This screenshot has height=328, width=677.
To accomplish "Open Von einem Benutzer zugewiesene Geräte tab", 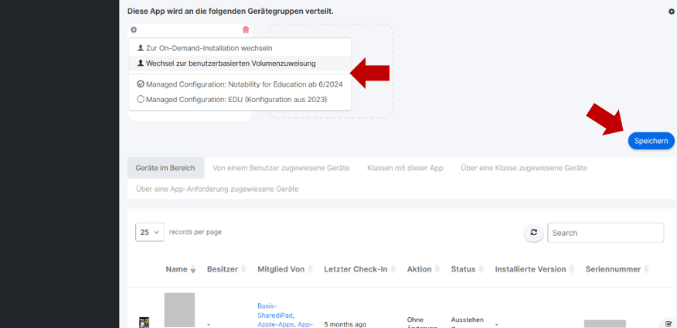I will (x=281, y=168).
